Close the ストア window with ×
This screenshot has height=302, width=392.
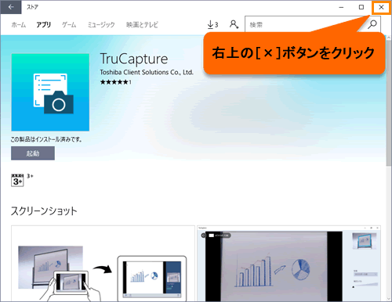tap(381, 7)
